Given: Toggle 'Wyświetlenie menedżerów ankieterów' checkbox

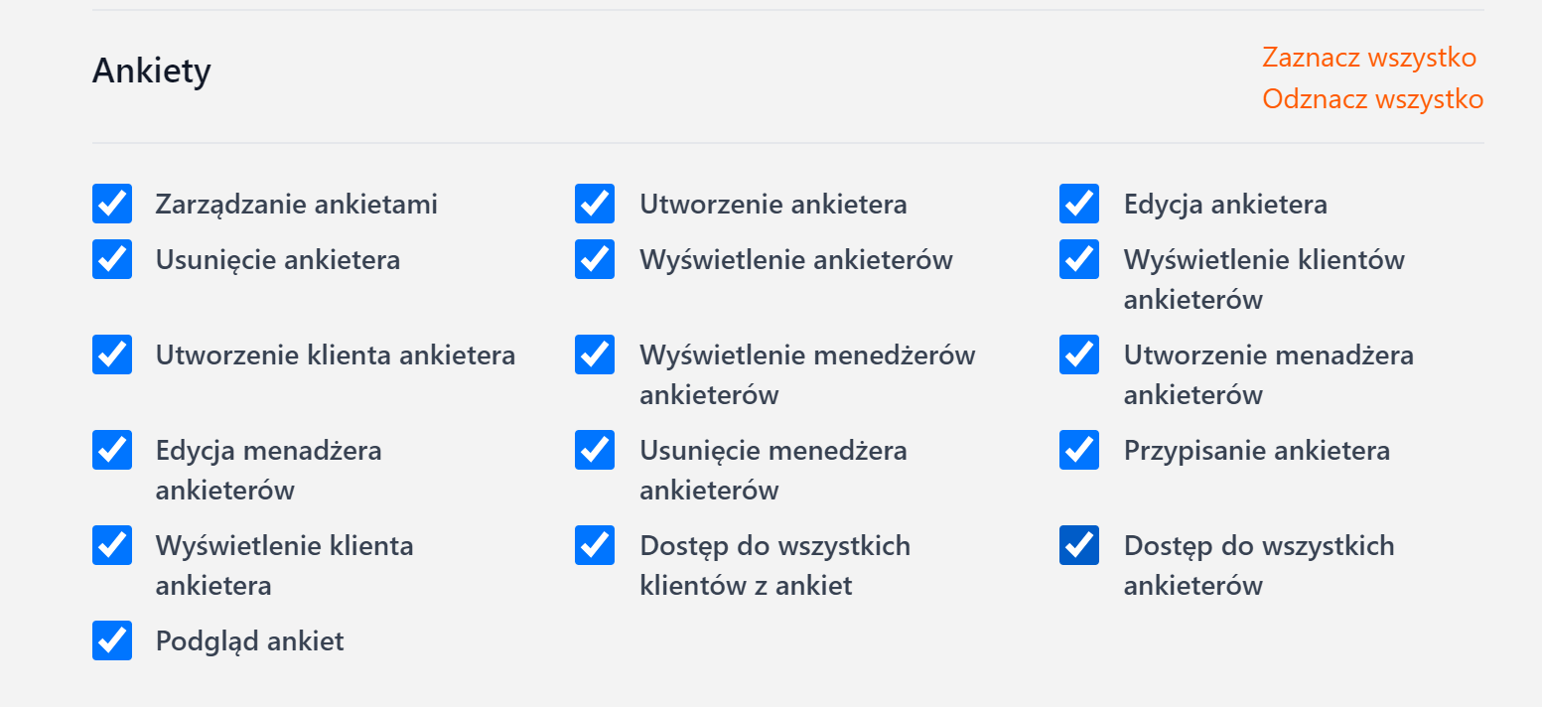Looking at the screenshot, I should click(x=595, y=354).
